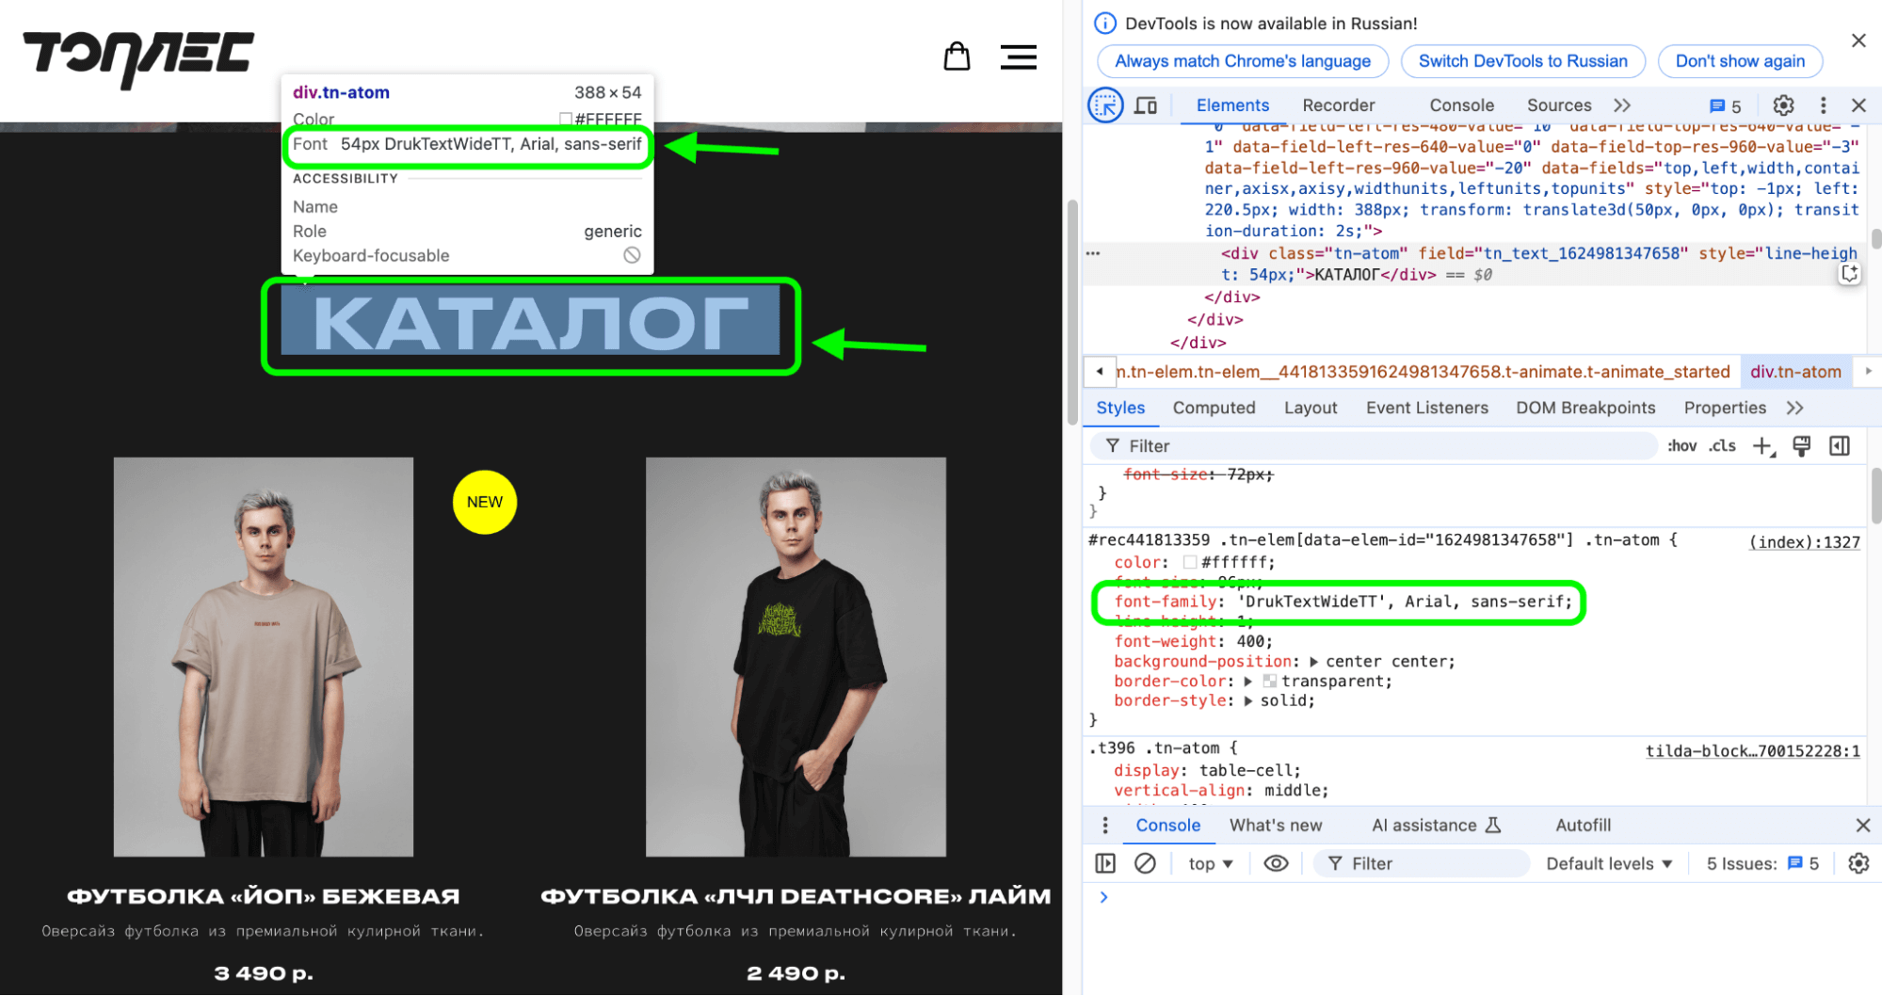This screenshot has height=996, width=1882.
Task: Click the transparent border-color swatch
Action: pos(1269,681)
